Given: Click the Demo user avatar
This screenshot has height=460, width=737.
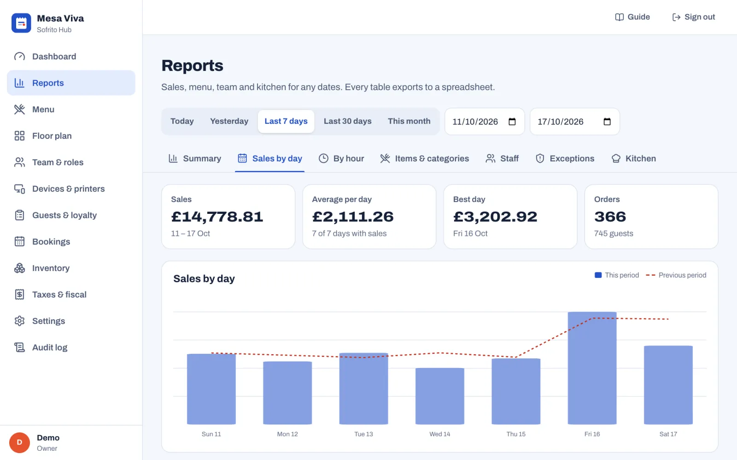Looking at the screenshot, I should click(19, 443).
